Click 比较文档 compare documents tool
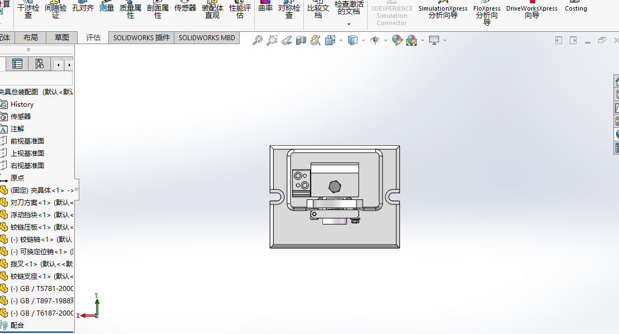 click(x=318, y=11)
